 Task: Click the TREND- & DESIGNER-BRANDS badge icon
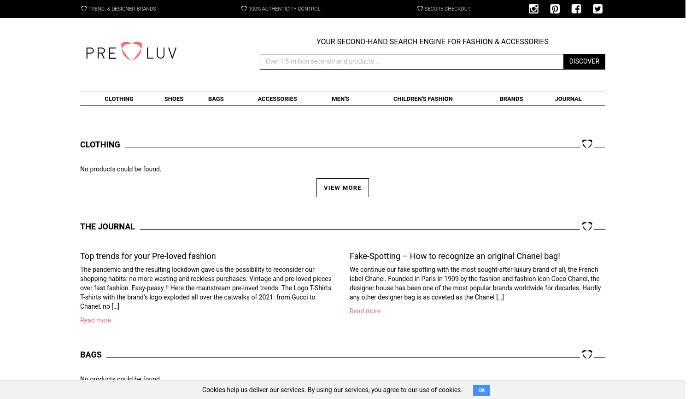point(84,9)
